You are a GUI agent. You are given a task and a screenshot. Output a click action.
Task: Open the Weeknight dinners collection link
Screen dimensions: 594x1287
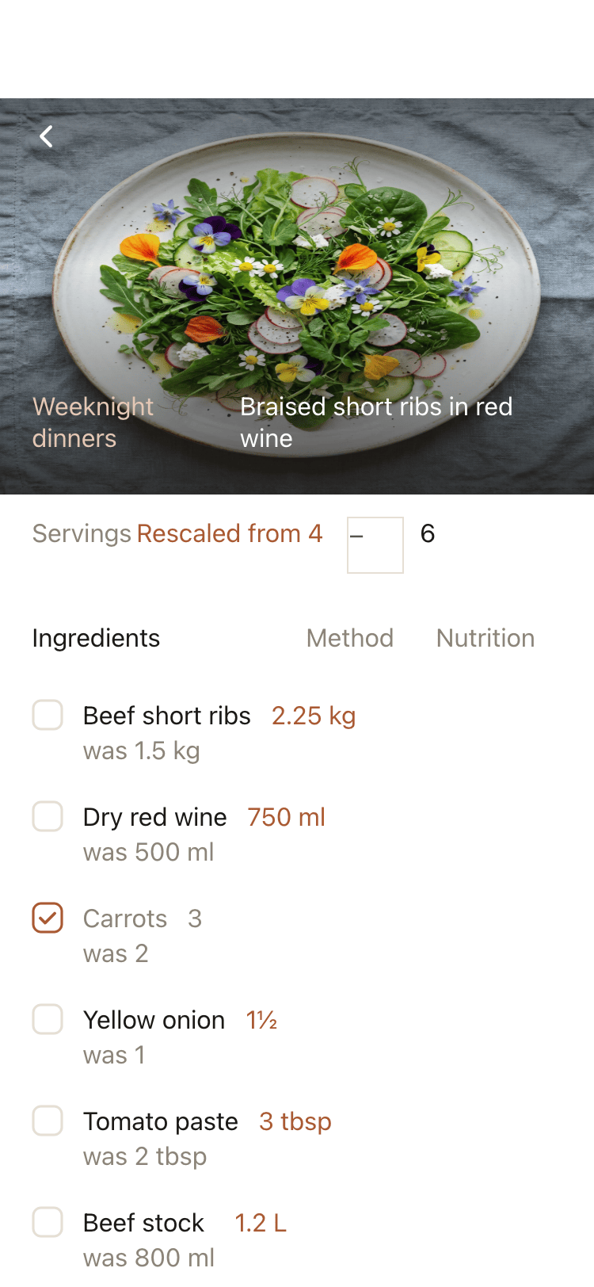click(93, 422)
